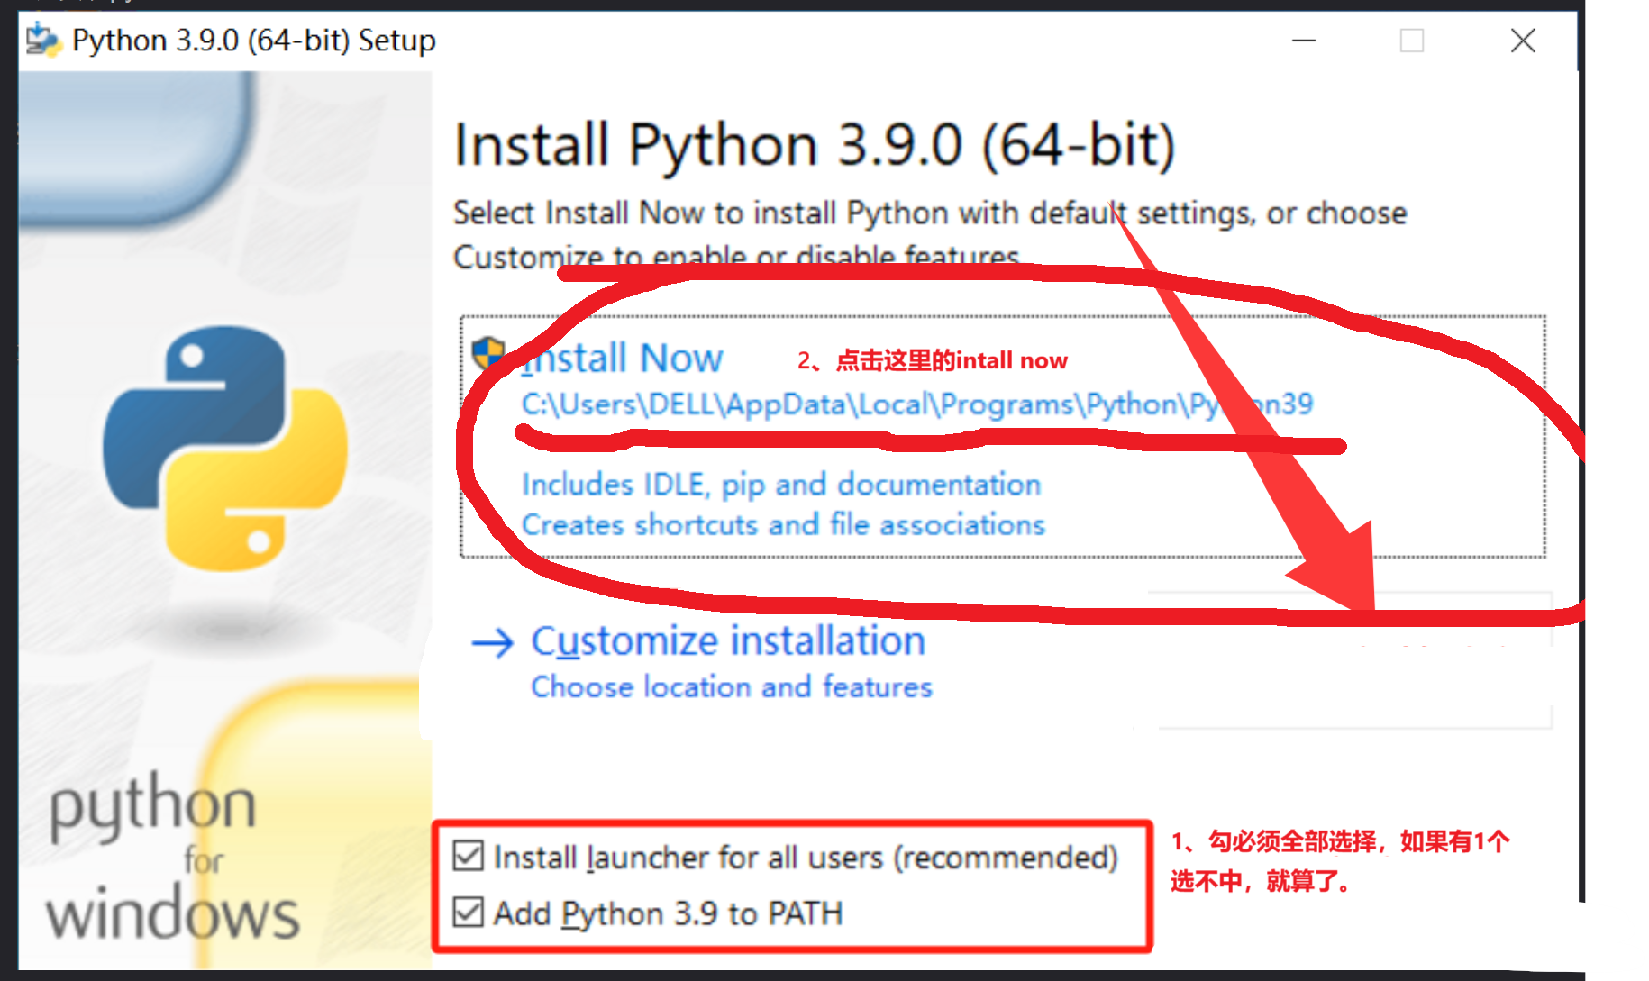Image resolution: width=1649 pixels, height=981 pixels.
Task: Close the Python 3.9.0 Setup window
Action: [1523, 41]
